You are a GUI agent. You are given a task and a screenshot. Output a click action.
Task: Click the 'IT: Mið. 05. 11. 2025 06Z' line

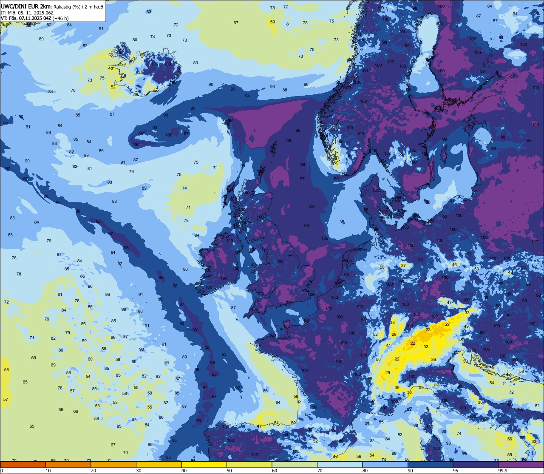click(x=26, y=13)
